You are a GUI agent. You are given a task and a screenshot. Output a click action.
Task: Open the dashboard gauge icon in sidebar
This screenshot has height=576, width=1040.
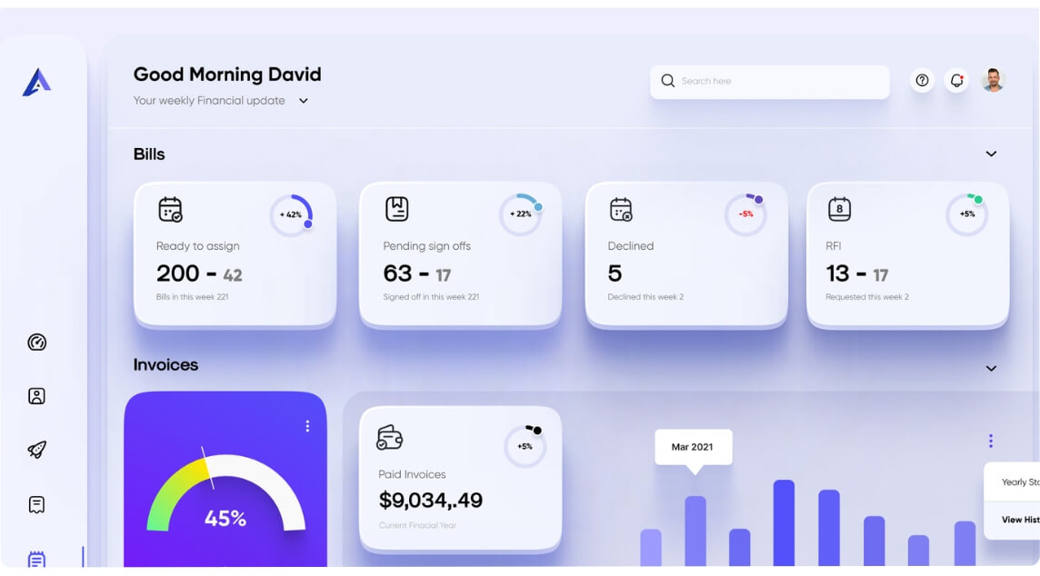[x=36, y=343]
